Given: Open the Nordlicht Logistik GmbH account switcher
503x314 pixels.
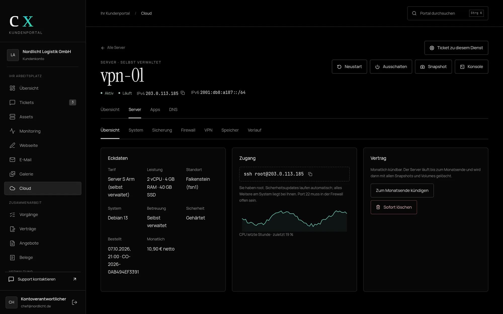Looking at the screenshot, I should 43,55.
